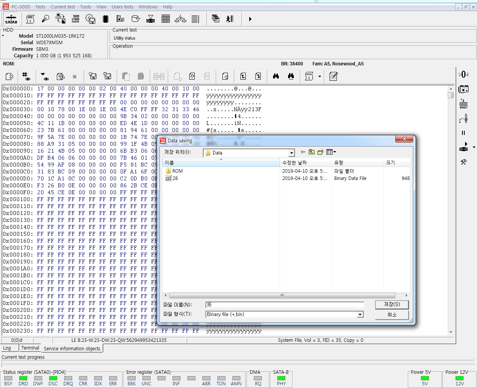Open the scroll-shaped ID document icon
This screenshot has height=388, width=477.
click(30, 19)
